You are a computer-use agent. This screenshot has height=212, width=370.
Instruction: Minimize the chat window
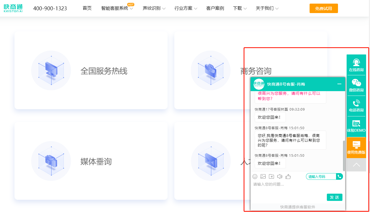pyautogui.click(x=339, y=84)
